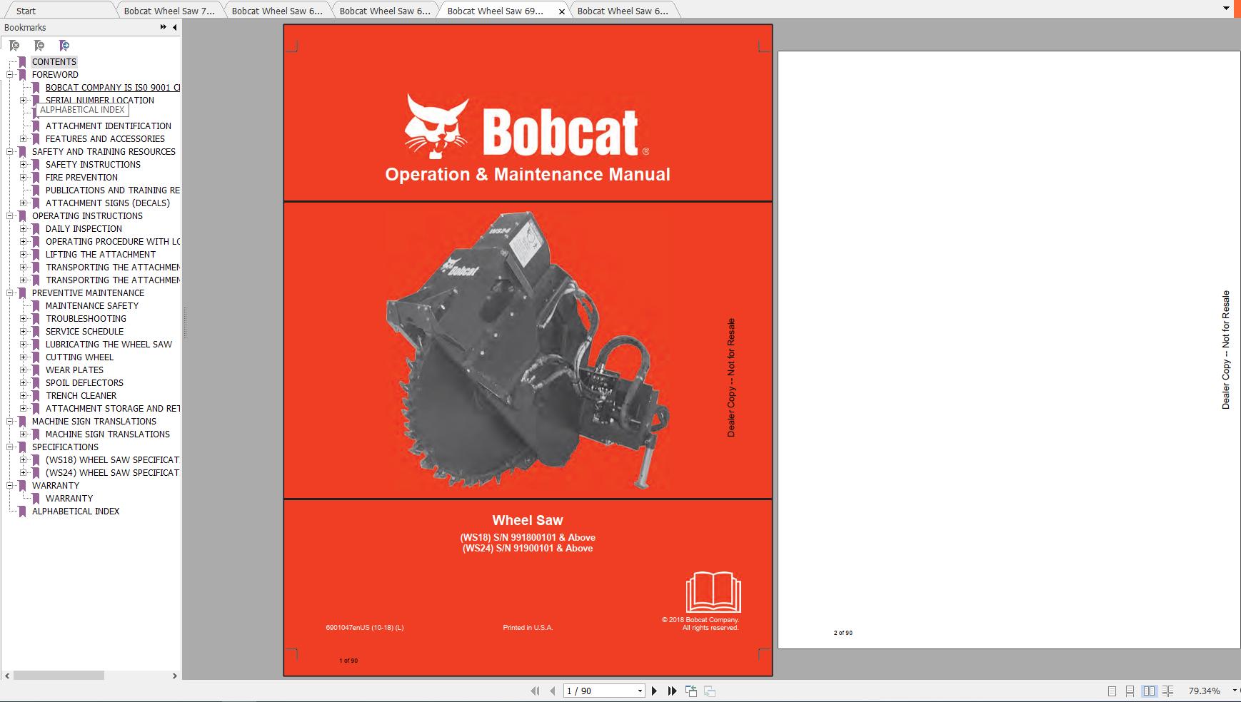Click the last page navigation icon
The image size is (1241, 702).
pyautogui.click(x=672, y=691)
